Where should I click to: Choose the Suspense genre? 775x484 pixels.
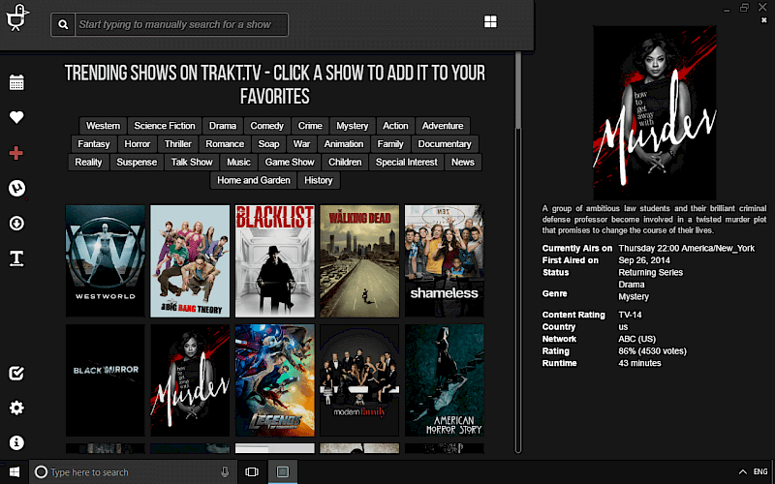[137, 163]
